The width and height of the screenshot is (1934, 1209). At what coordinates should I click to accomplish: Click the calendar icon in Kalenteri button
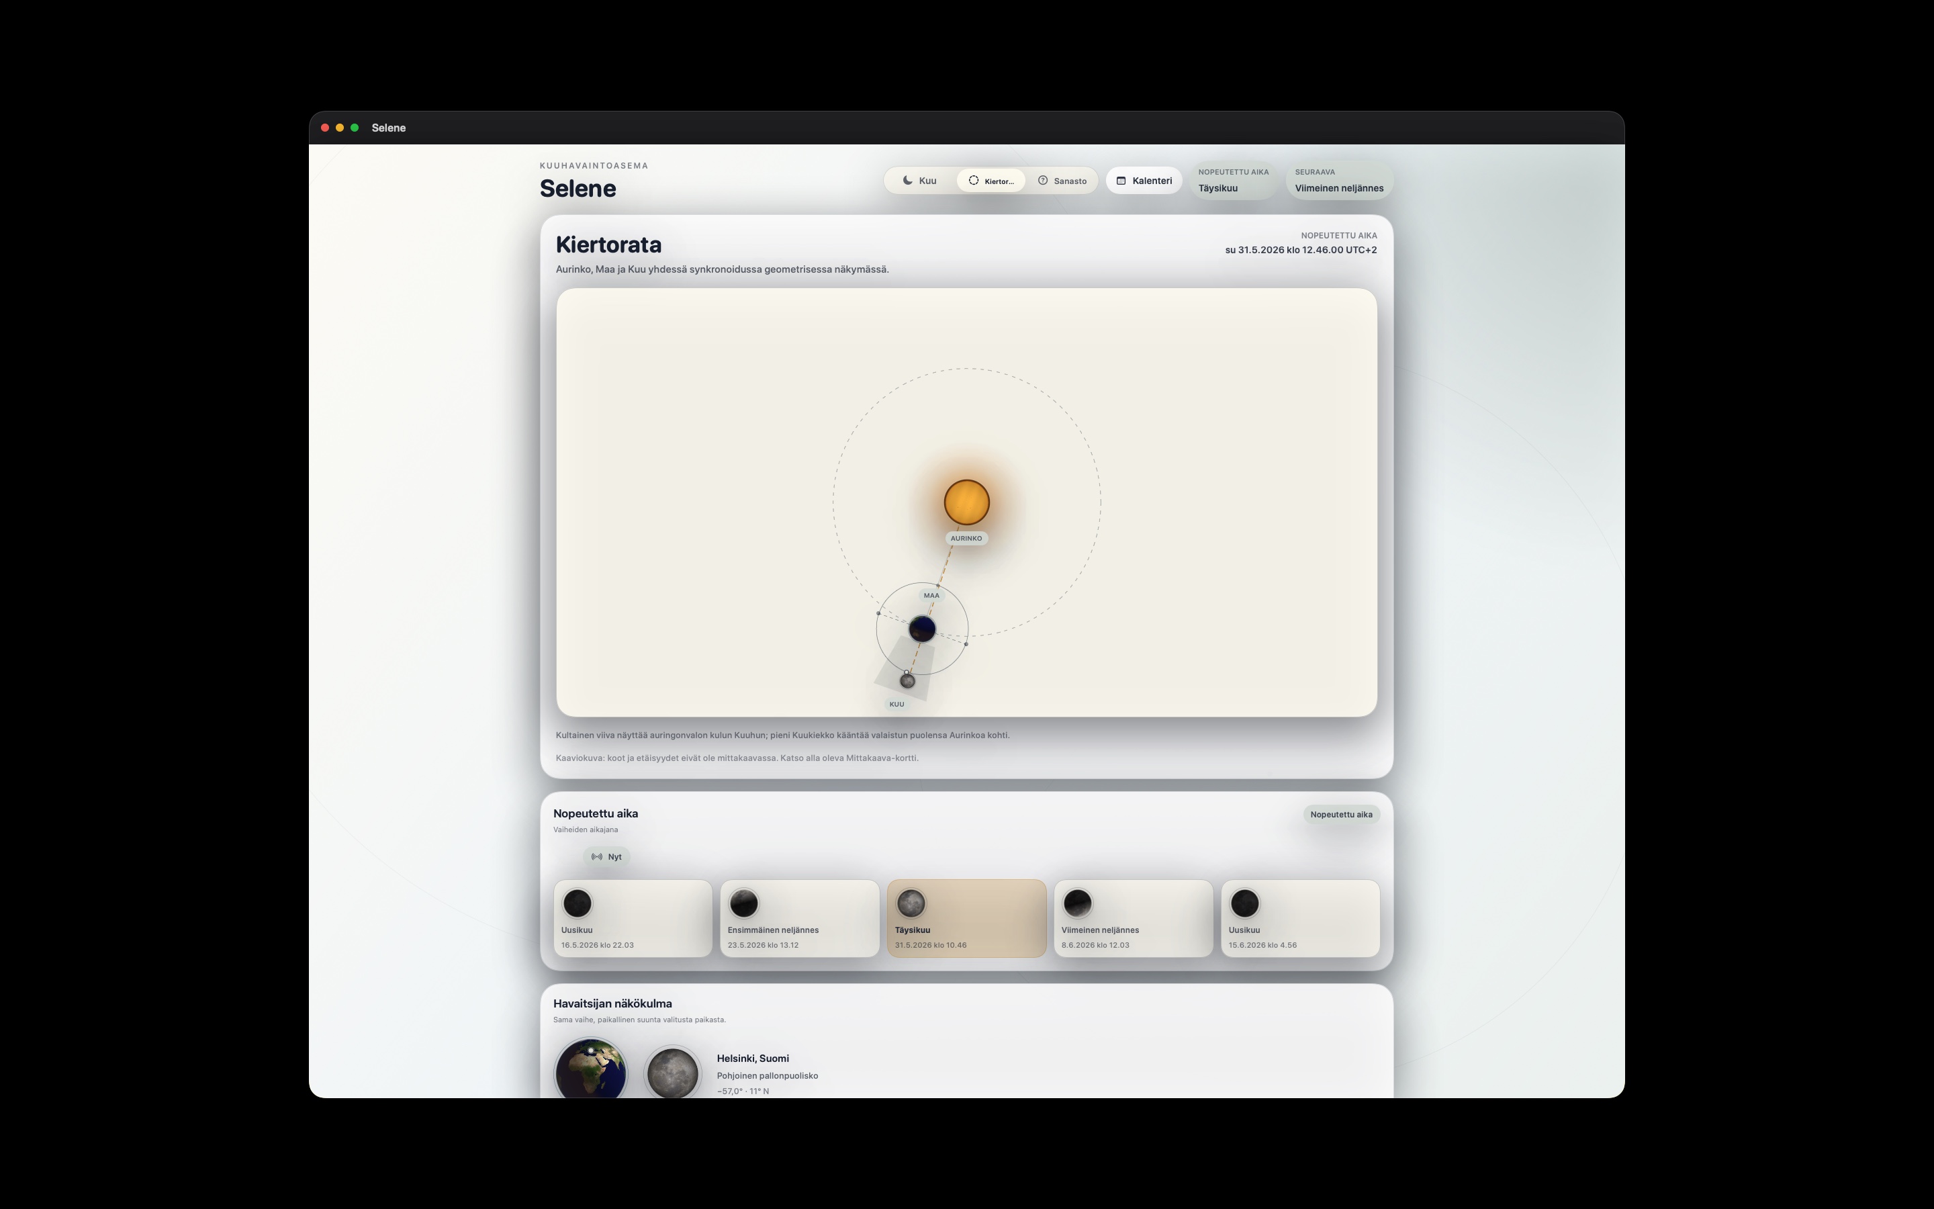pos(1121,181)
